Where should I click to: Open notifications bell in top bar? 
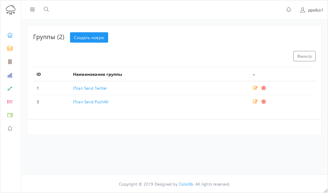289,10
